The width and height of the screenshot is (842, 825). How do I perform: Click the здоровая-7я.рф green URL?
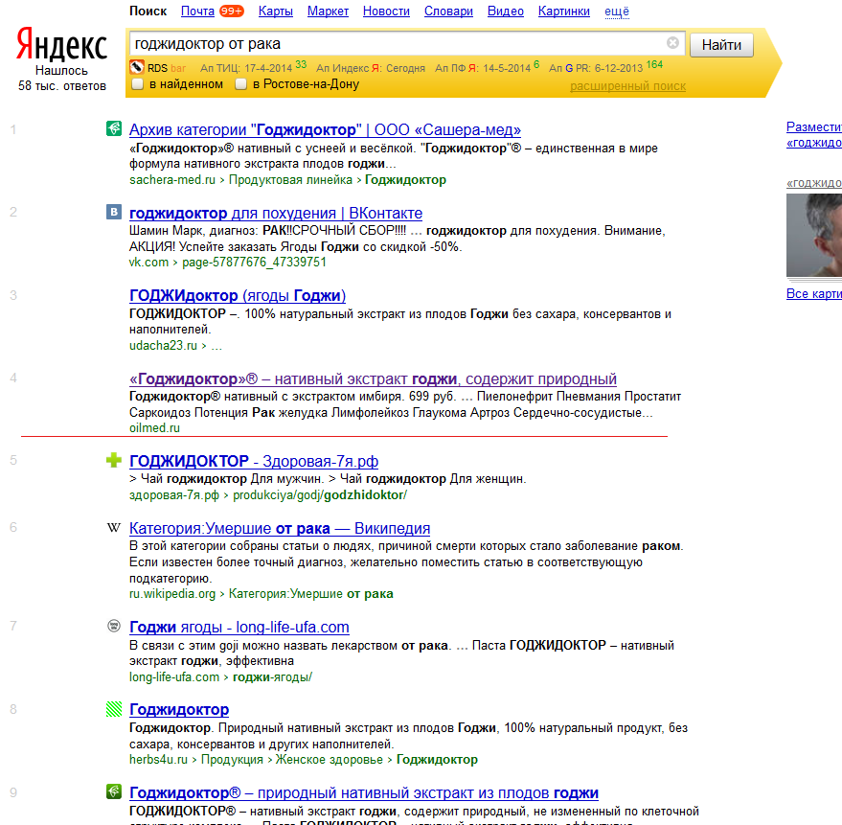tap(174, 494)
